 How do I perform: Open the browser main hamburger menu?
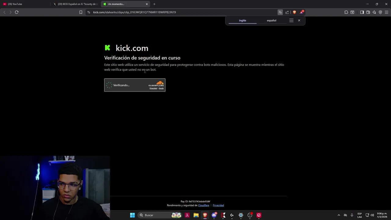pos(386,12)
